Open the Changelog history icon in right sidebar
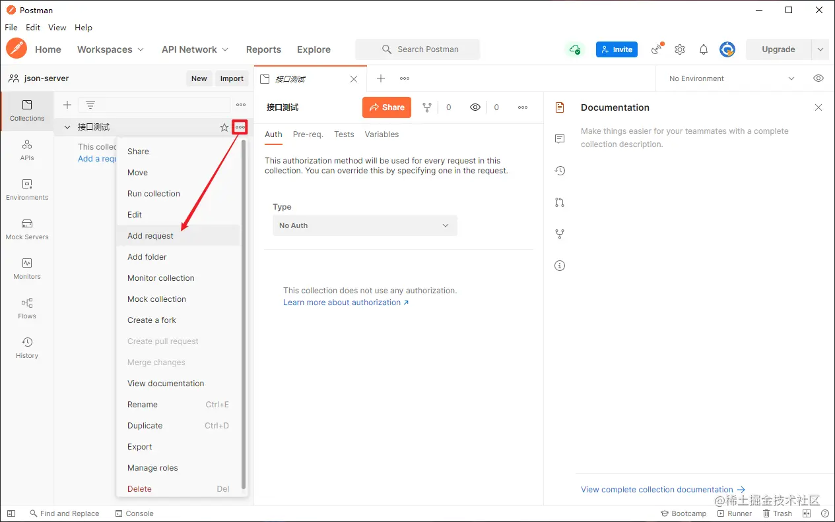The height and width of the screenshot is (522, 835). pos(560,171)
